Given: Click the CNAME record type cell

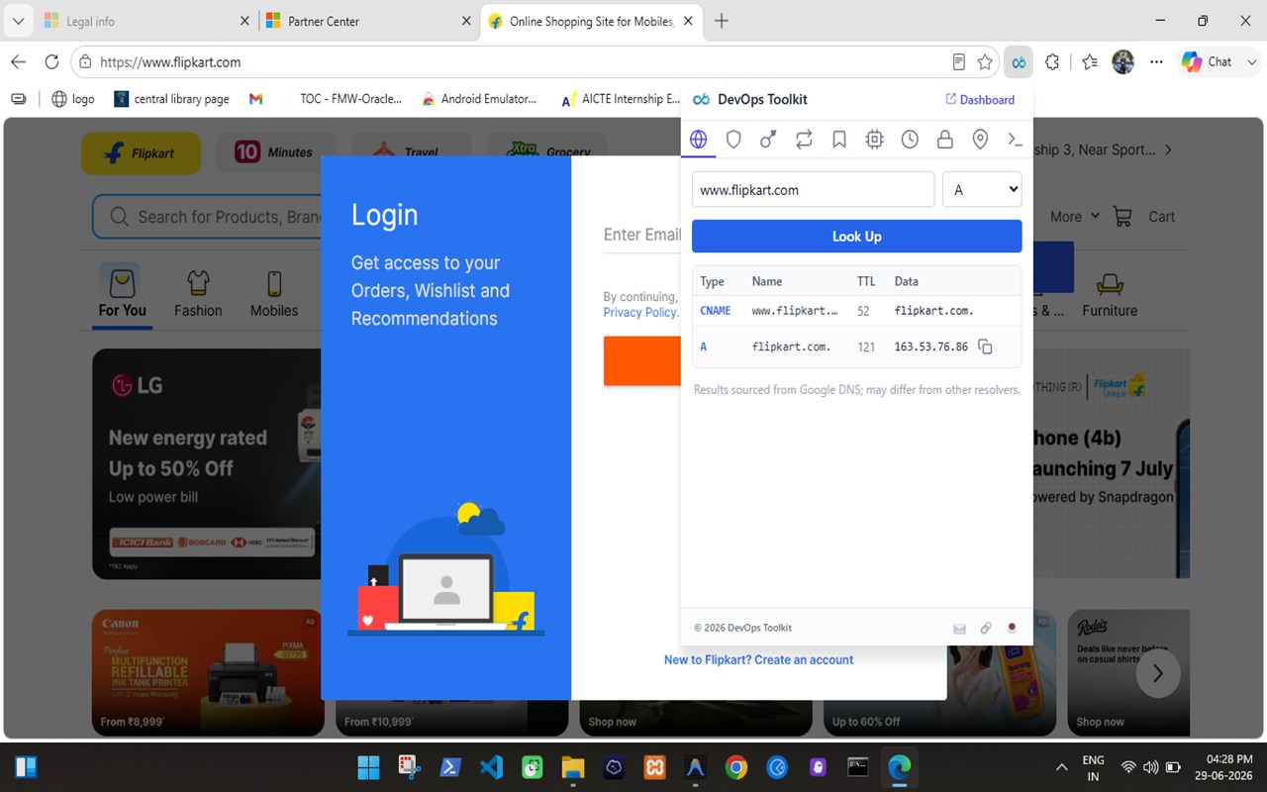Looking at the screenshot, I should [716, 311].
